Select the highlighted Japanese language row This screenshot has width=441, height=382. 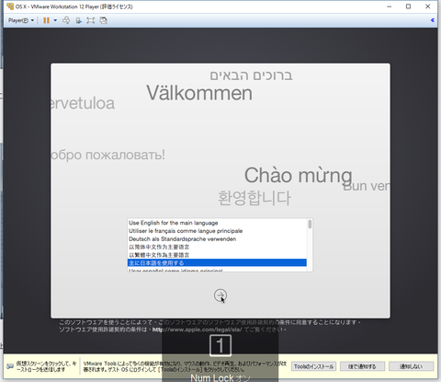[217, 262]
